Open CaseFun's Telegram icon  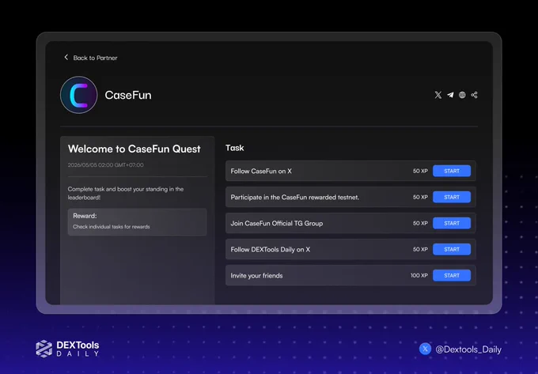pos(450,95)
